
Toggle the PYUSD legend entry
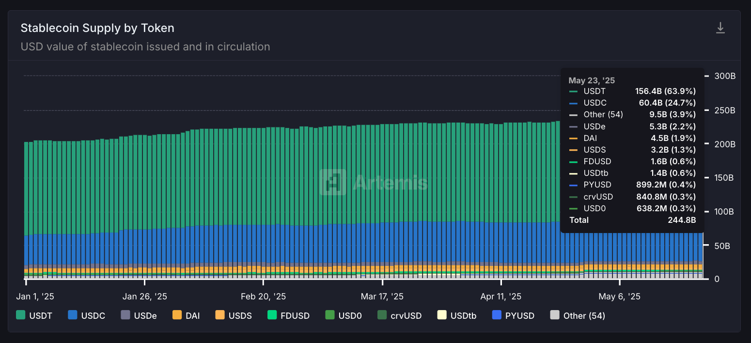513,315
